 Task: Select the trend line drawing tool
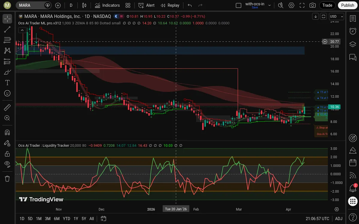7,29
